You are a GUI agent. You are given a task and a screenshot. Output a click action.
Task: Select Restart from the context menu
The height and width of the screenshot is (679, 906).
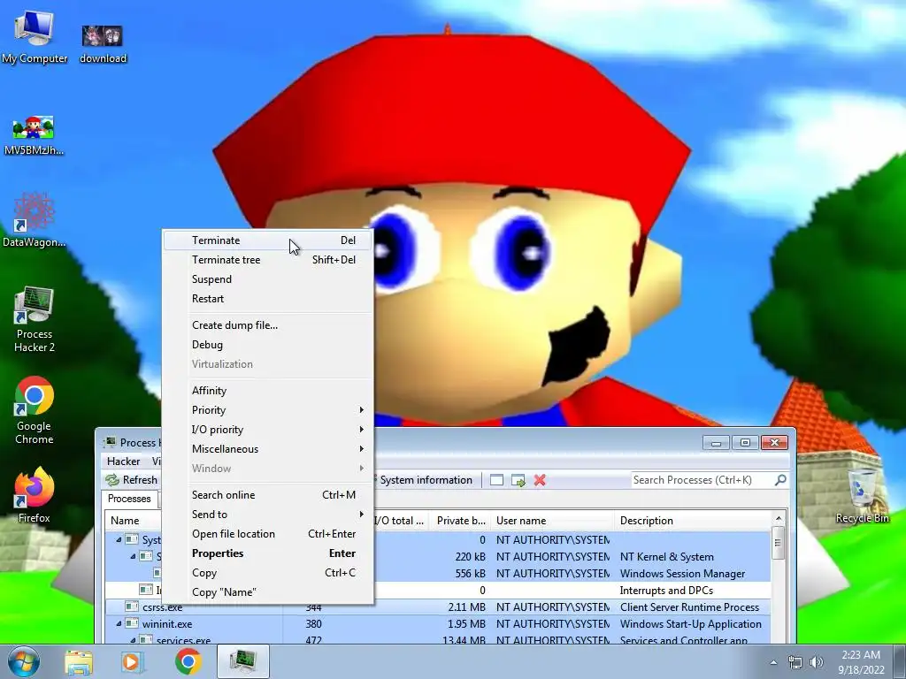tap(268, 299)
